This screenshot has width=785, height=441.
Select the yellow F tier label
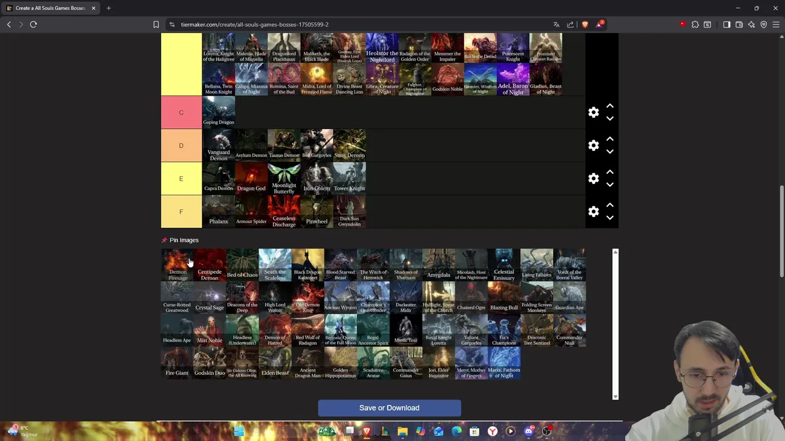181,212
